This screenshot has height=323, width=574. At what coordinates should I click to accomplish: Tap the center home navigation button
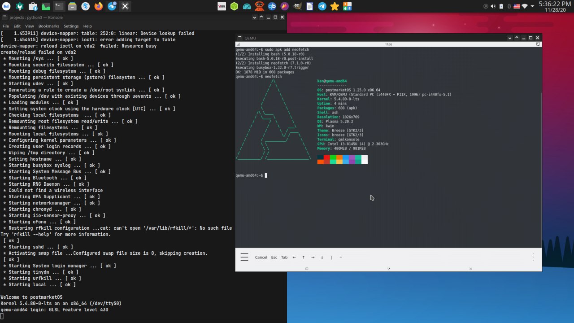coord(388,269)
